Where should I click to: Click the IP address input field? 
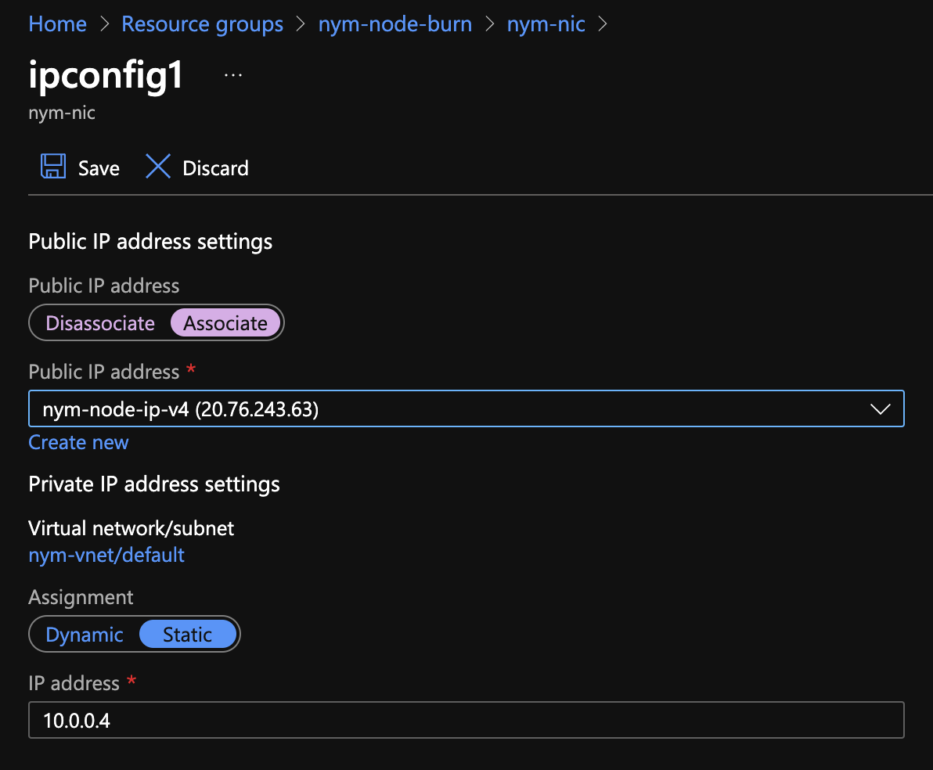(x=467, y=720)
